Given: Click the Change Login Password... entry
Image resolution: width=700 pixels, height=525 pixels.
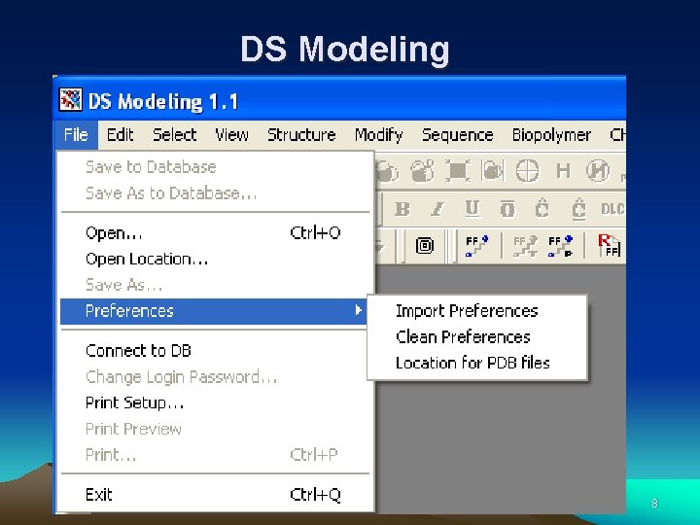Looking at the screenshot, I should click(x=215, y=377).
